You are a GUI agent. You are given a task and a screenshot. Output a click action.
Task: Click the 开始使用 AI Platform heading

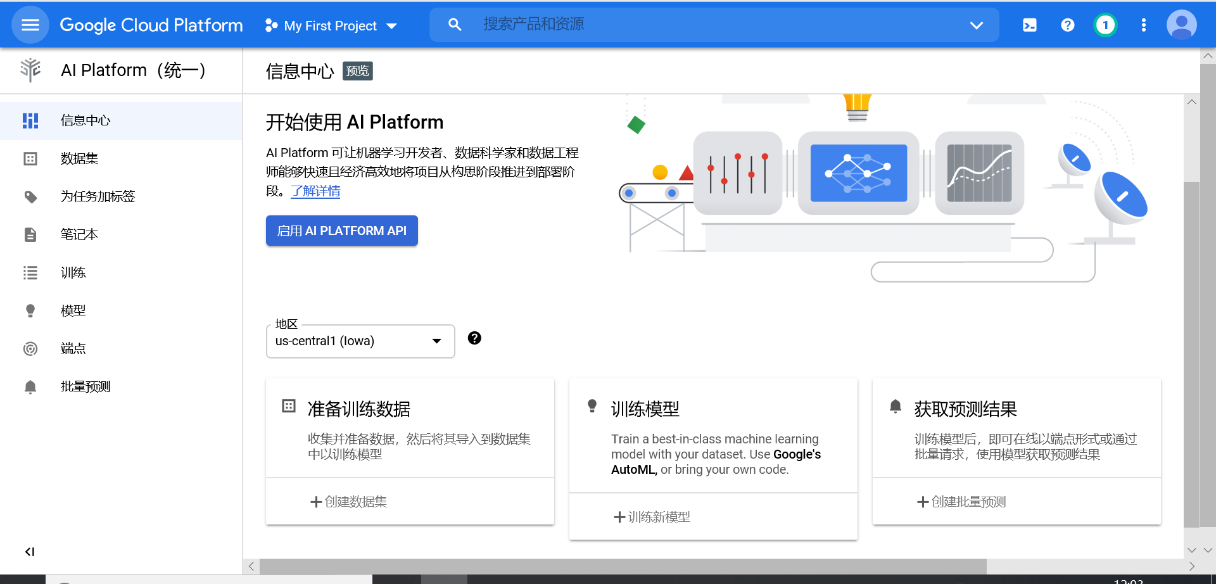tap(355, 122)
